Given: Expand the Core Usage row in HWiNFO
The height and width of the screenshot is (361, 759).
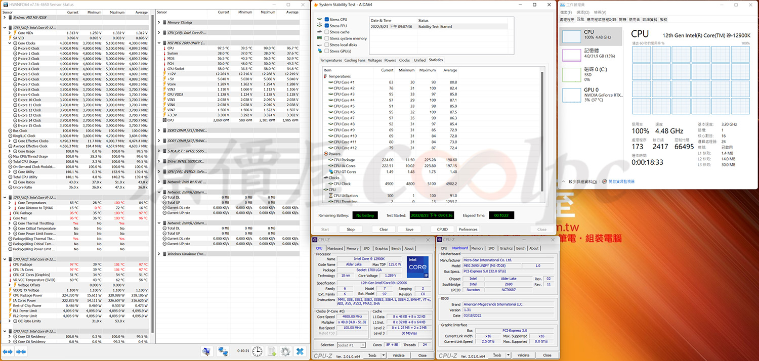Looking at the screenshot, I should point(10,151).
